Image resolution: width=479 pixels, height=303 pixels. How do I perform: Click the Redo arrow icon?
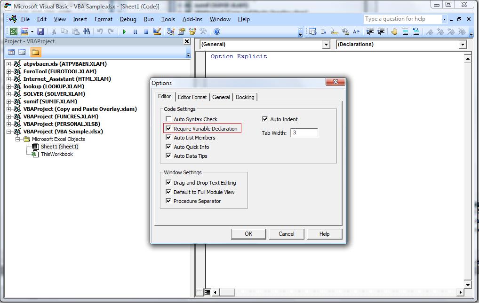point(111,31)
